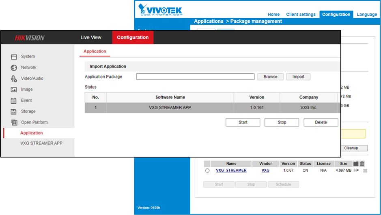Click the Image picture icon
Image resolution: width=381 pixels, height=215 pixels.
pyautogui.click(x=14, y=89)
